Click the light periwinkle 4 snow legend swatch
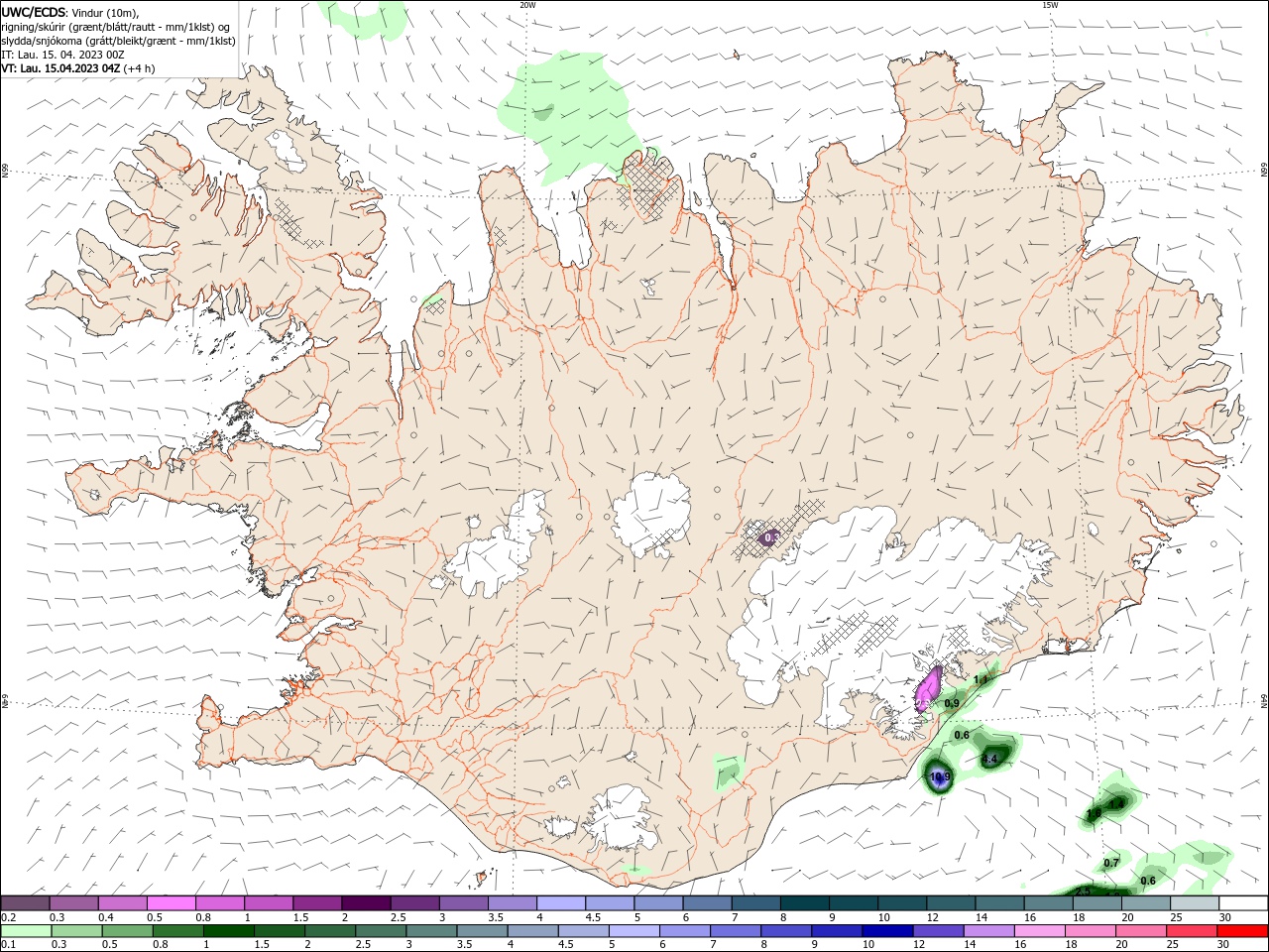The height and width of the screenshot is (952, 1269). 560,902
